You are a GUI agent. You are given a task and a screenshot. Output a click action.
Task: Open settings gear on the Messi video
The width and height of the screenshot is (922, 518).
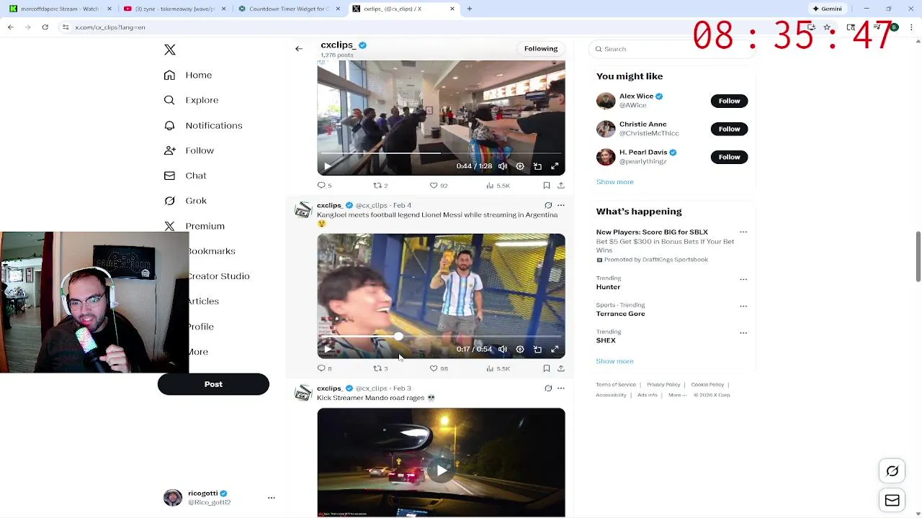click(x=520, y=349)
